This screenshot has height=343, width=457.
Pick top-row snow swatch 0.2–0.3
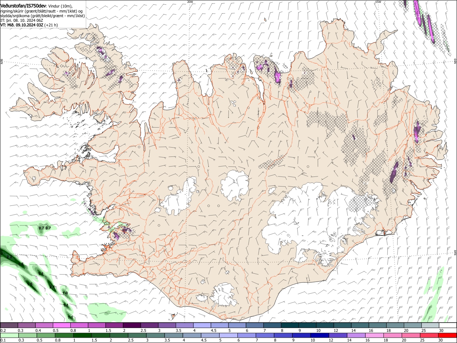coord(9,325)
